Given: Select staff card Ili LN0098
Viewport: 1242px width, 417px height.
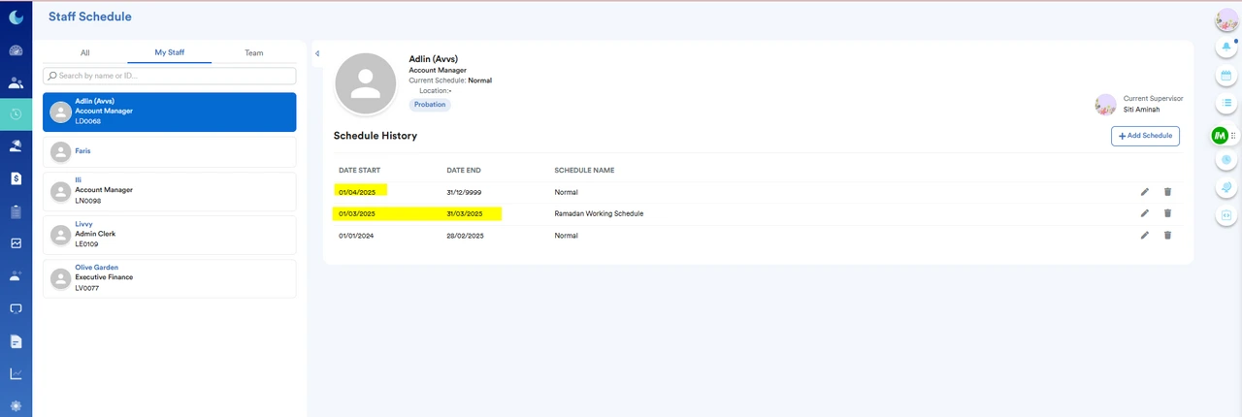Looking at the screenshot, I should click(170, 191).
